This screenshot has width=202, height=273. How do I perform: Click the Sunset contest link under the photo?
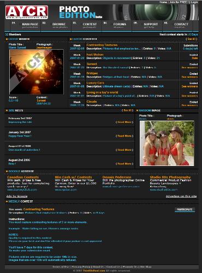(41, 100)
